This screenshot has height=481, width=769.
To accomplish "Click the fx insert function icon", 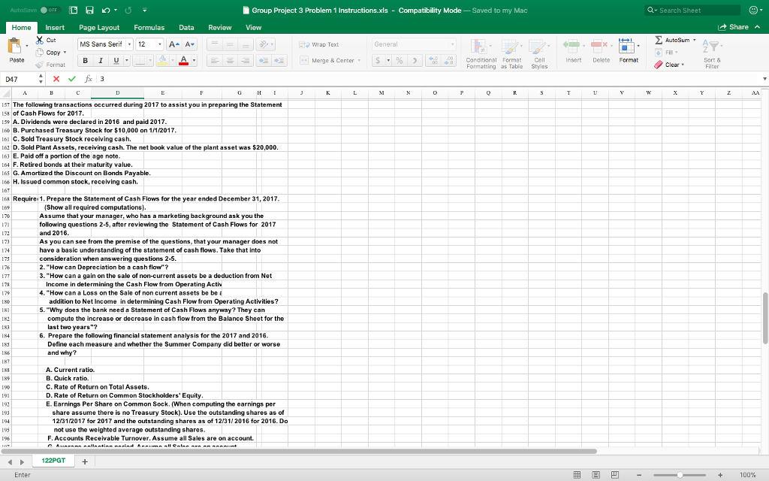I will 89,78.
